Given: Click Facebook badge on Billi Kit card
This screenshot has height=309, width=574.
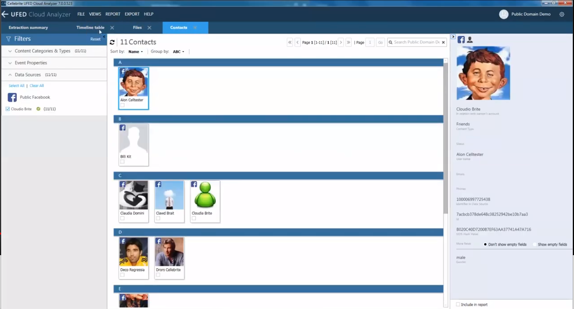Looking at the screenshot, I should click(123, 128).
